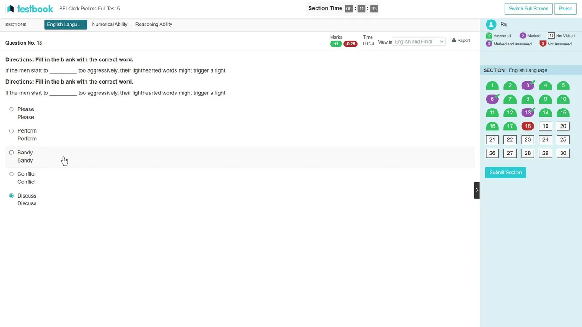
Task: Go to question 10 in palette
Action: [563, 99]
